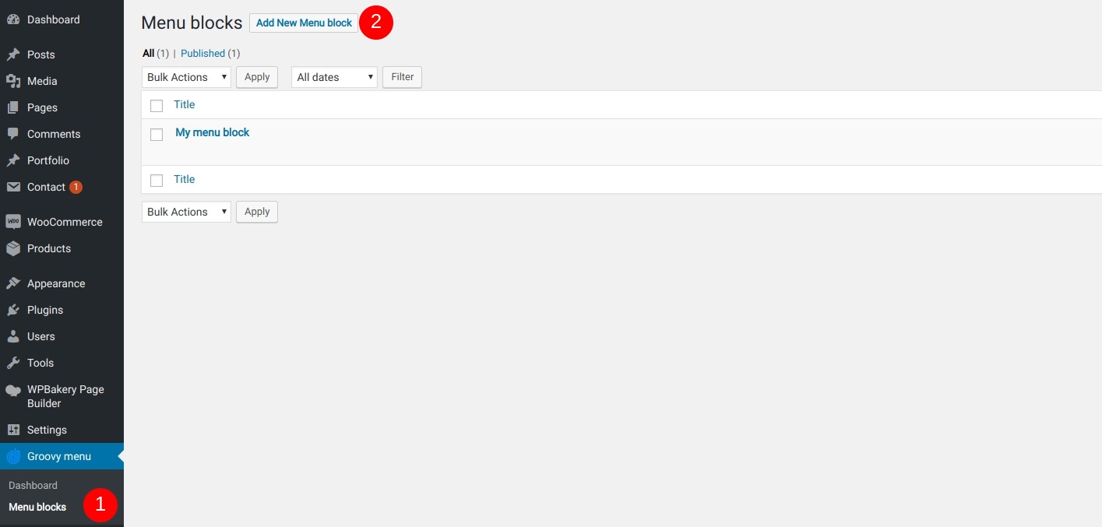The width and height of the screenshot is (1102, 527).
Task: Open the My menu block link
Action: tap(213, 132)
